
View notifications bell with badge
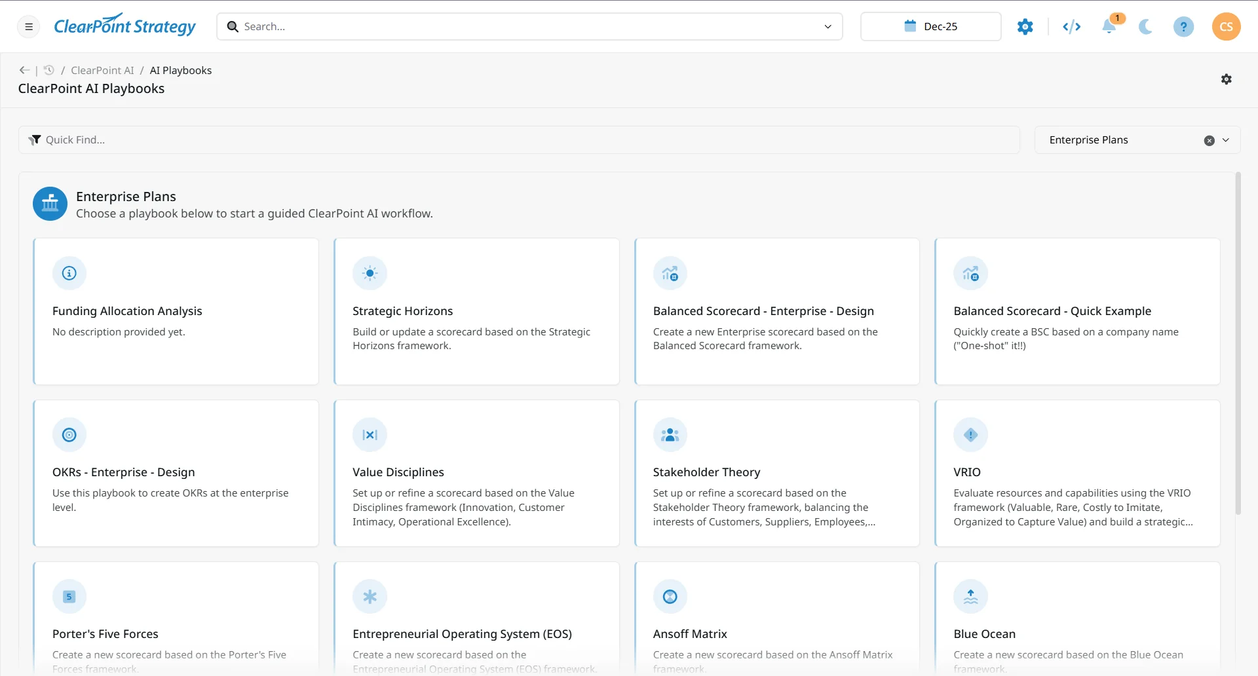[1109, 26]
